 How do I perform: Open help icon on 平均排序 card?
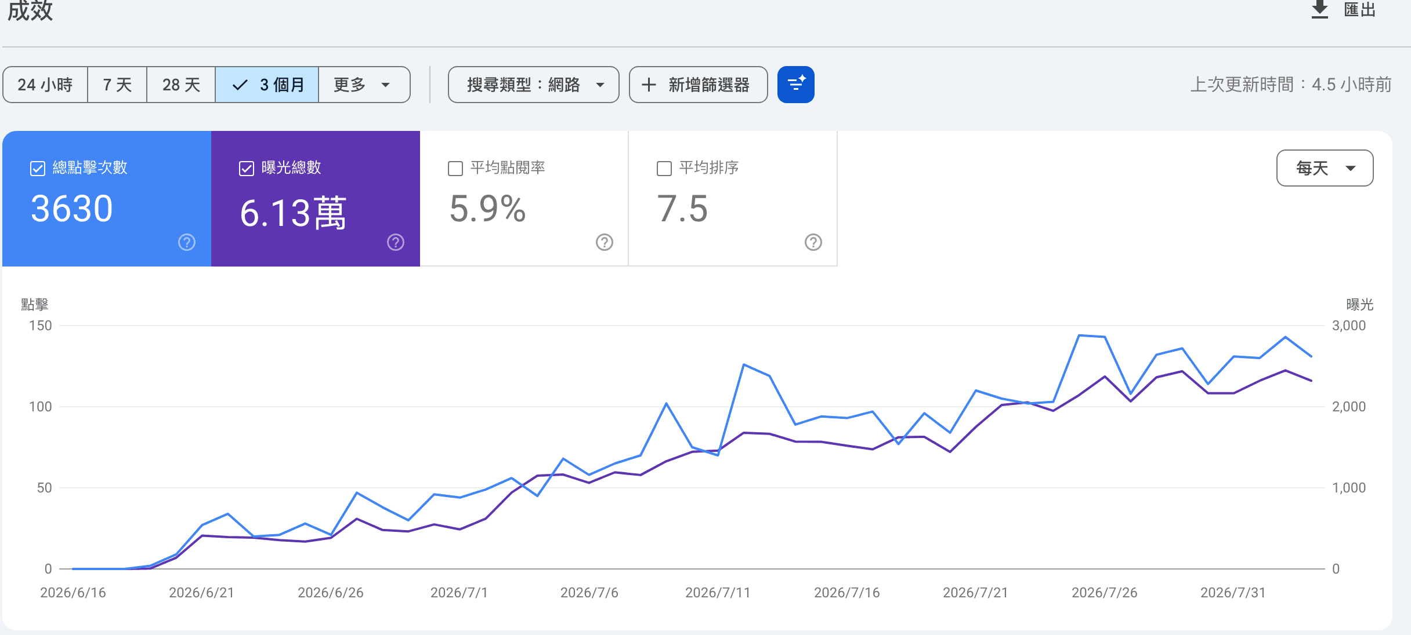tap(813, 242)
